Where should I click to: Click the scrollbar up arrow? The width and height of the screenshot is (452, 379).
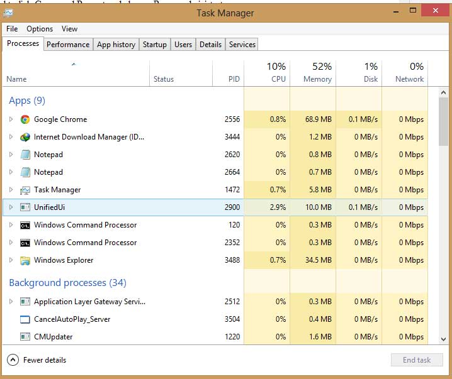pyautogui.click(x=443, y=92)
